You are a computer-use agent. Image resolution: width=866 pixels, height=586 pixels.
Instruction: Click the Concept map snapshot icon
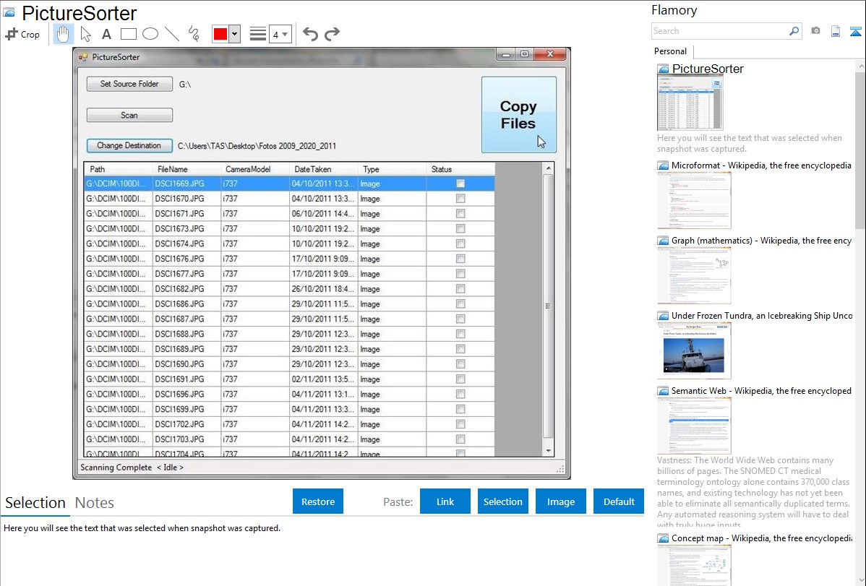(663, 538)
